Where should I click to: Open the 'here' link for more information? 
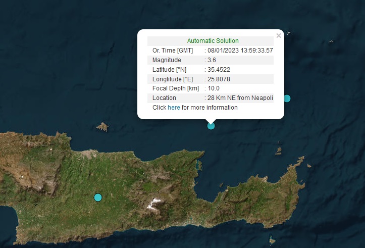click(x=174, y=108)
